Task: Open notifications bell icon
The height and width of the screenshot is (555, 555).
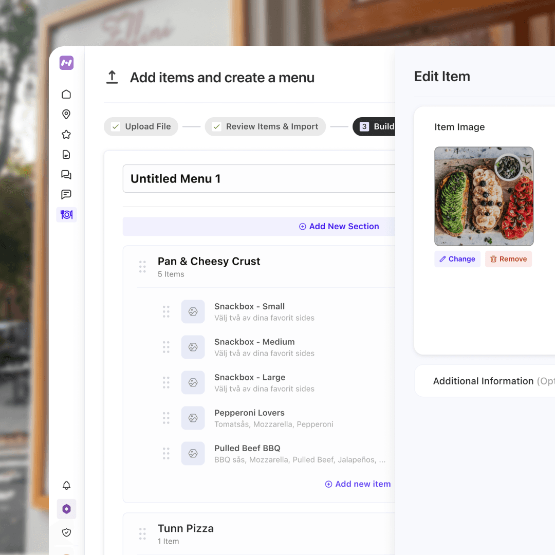Action: tap(66, 485)
